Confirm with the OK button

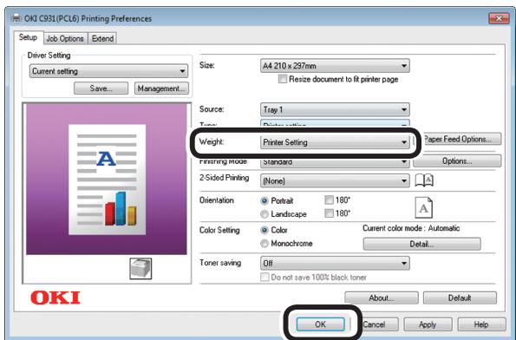[320, 324]
